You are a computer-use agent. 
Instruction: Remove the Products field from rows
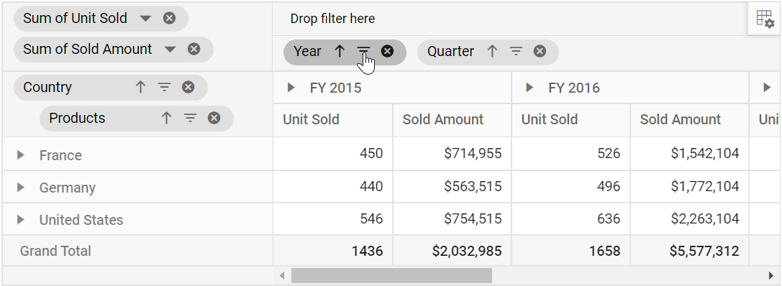(214, 118)
